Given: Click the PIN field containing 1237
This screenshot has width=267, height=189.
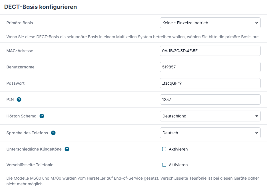Looking at the screenshot, I should click(x=210, y=99).
